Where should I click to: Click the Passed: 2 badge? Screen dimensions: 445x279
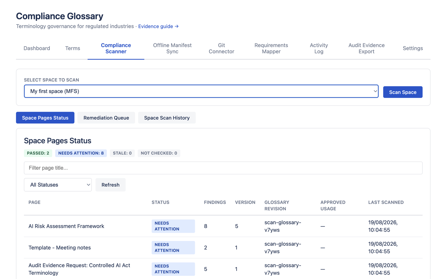38,153
